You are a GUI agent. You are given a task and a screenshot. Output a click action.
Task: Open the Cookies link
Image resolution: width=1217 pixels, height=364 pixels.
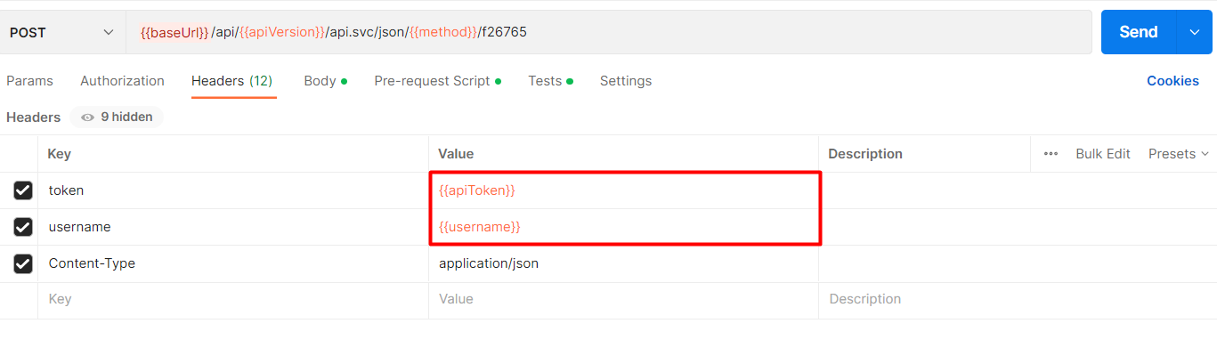[1172, 81]
